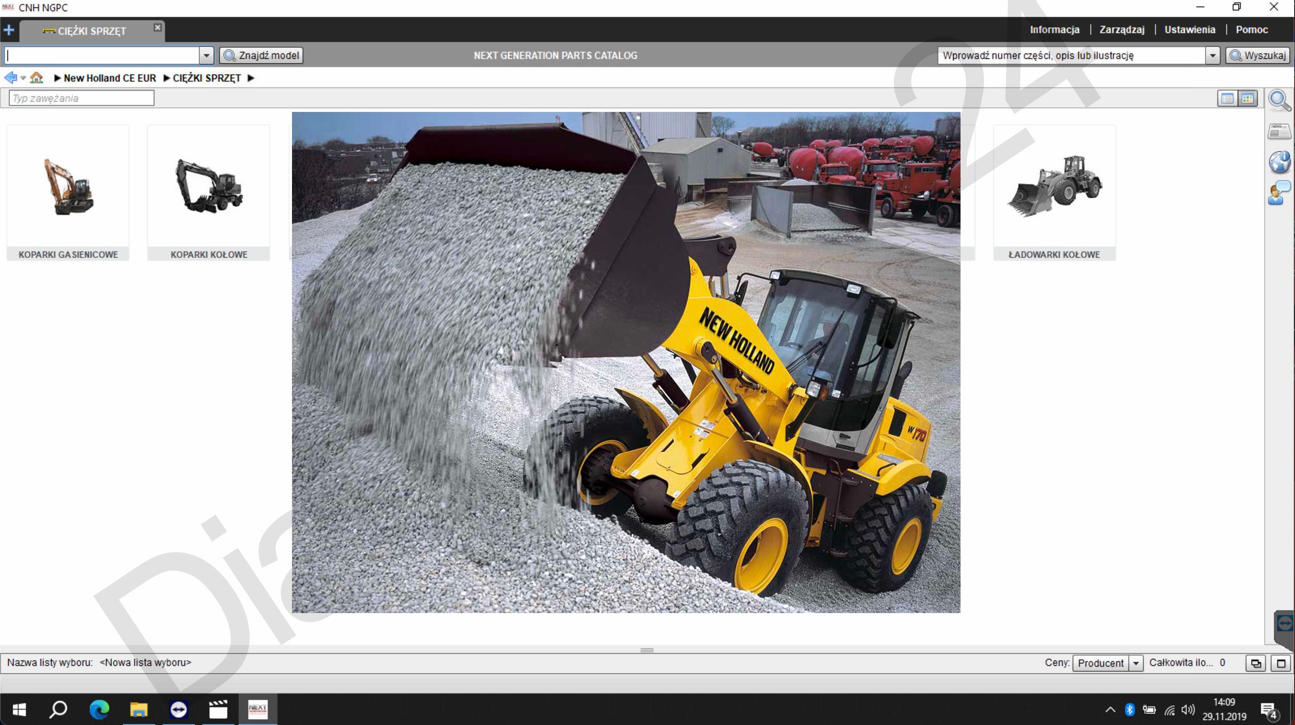
Task: Click the battery tray icon
Action: point(1149,709)
